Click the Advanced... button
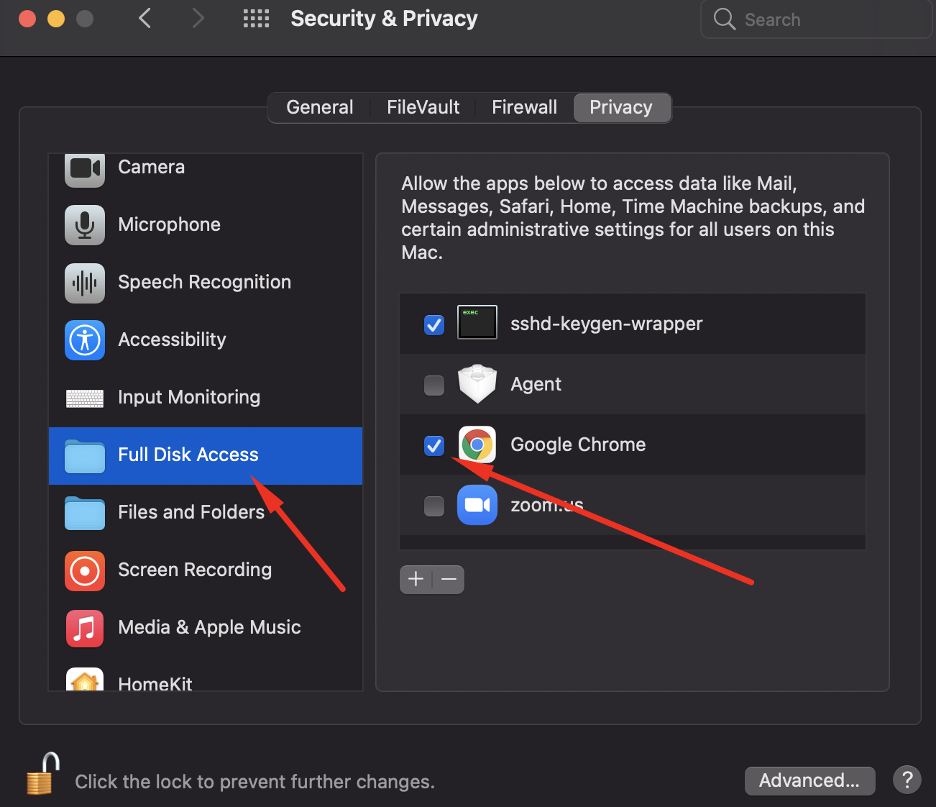The image size is (936, 807). [809, 780]
